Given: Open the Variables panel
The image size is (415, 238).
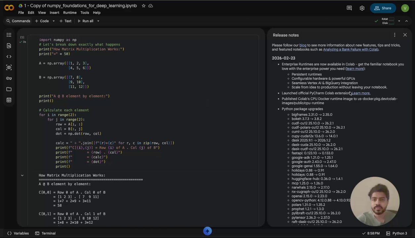Looking at the screenshot, I should point(18,233).
